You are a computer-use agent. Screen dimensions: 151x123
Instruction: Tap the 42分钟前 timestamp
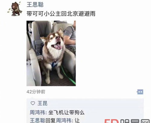point(36,92)
